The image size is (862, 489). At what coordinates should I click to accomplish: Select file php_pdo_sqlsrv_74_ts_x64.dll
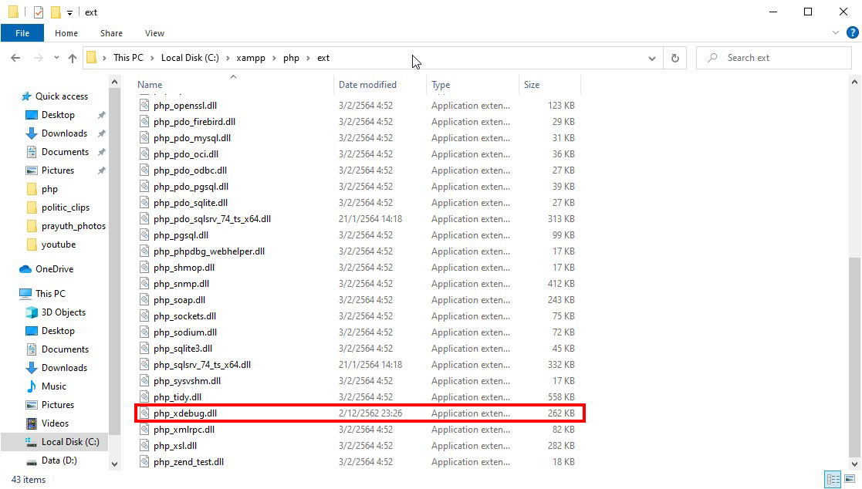coord(212,219)
